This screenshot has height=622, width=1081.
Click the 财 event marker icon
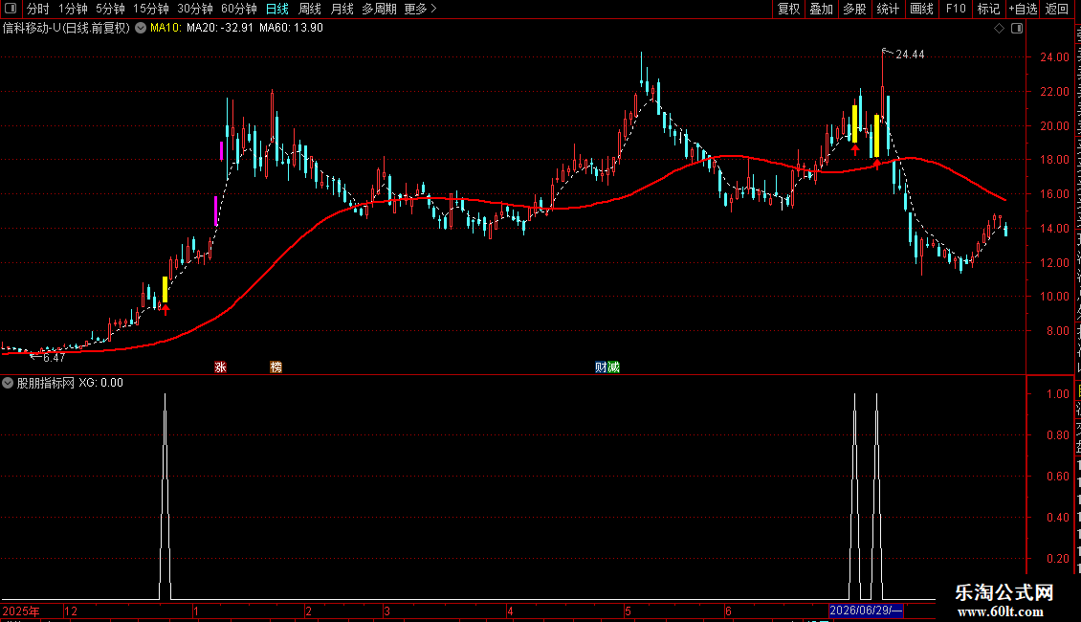pos(601,367)
